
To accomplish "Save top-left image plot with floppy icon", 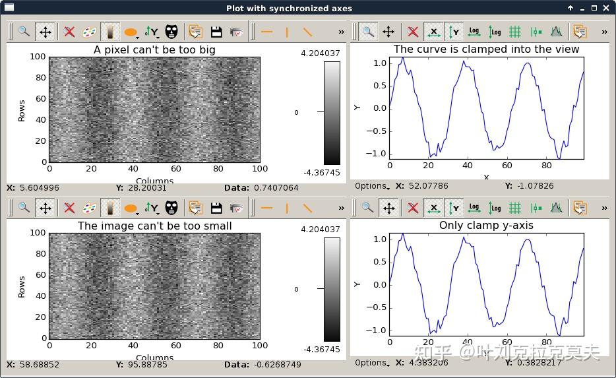I will point(216,32).
